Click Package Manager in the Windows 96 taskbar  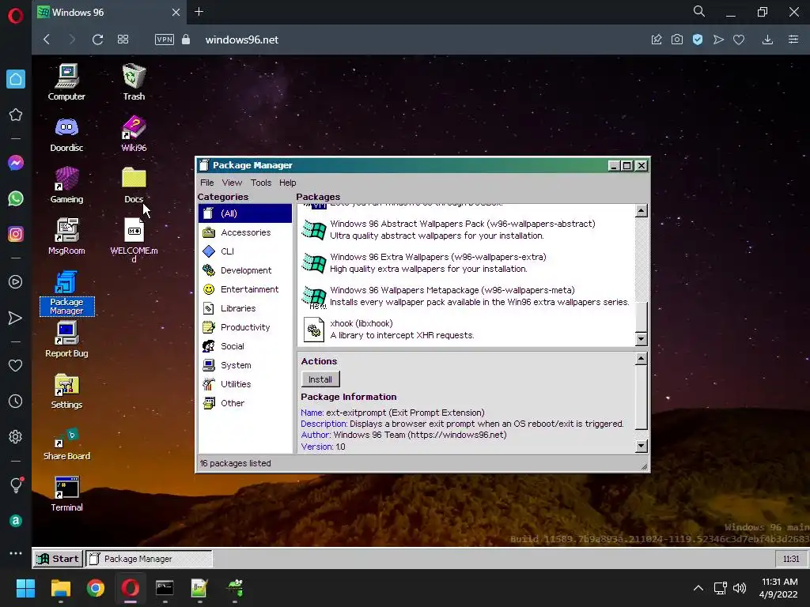(x=149, y=559)
